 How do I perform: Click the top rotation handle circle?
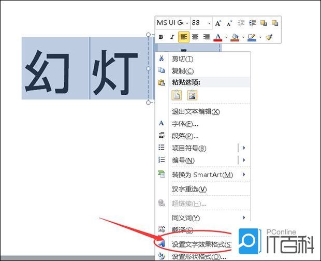pos(149,35)
